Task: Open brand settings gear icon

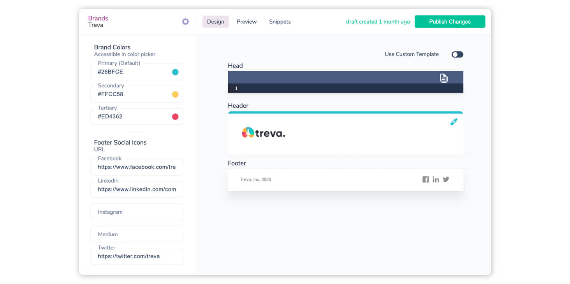Action: (x=185, y=22)
